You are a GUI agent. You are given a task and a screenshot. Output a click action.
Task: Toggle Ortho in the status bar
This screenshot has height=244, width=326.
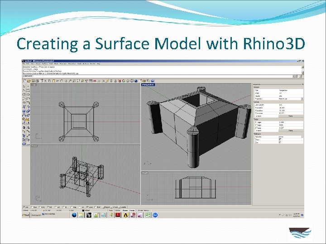point(117,211)
